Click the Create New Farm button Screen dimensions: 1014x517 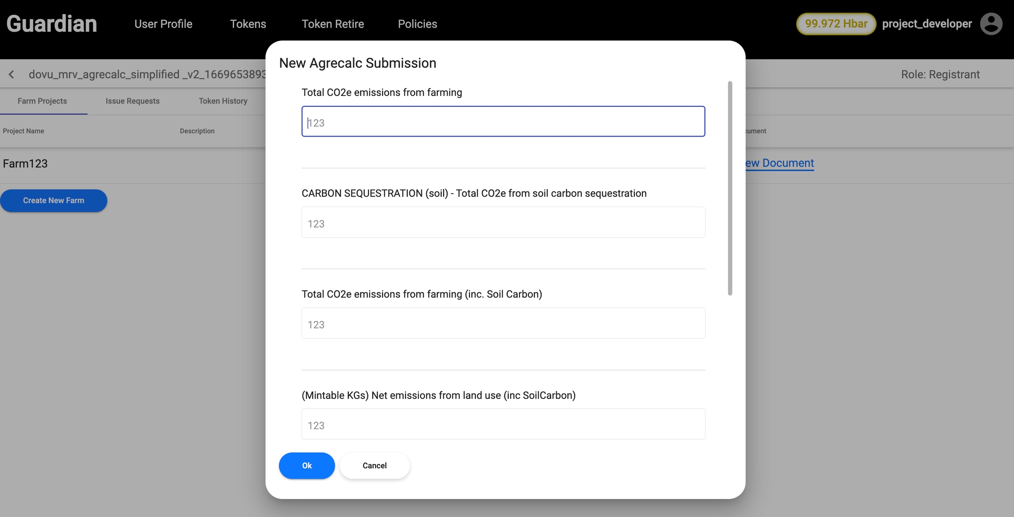[x=54, y=200]
